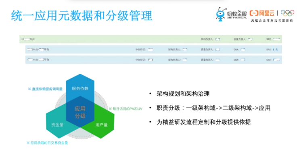Screen dimensions: 299x160
Task: Click bullet 职责分级 architecture domain line
Action: click(213, 108)
